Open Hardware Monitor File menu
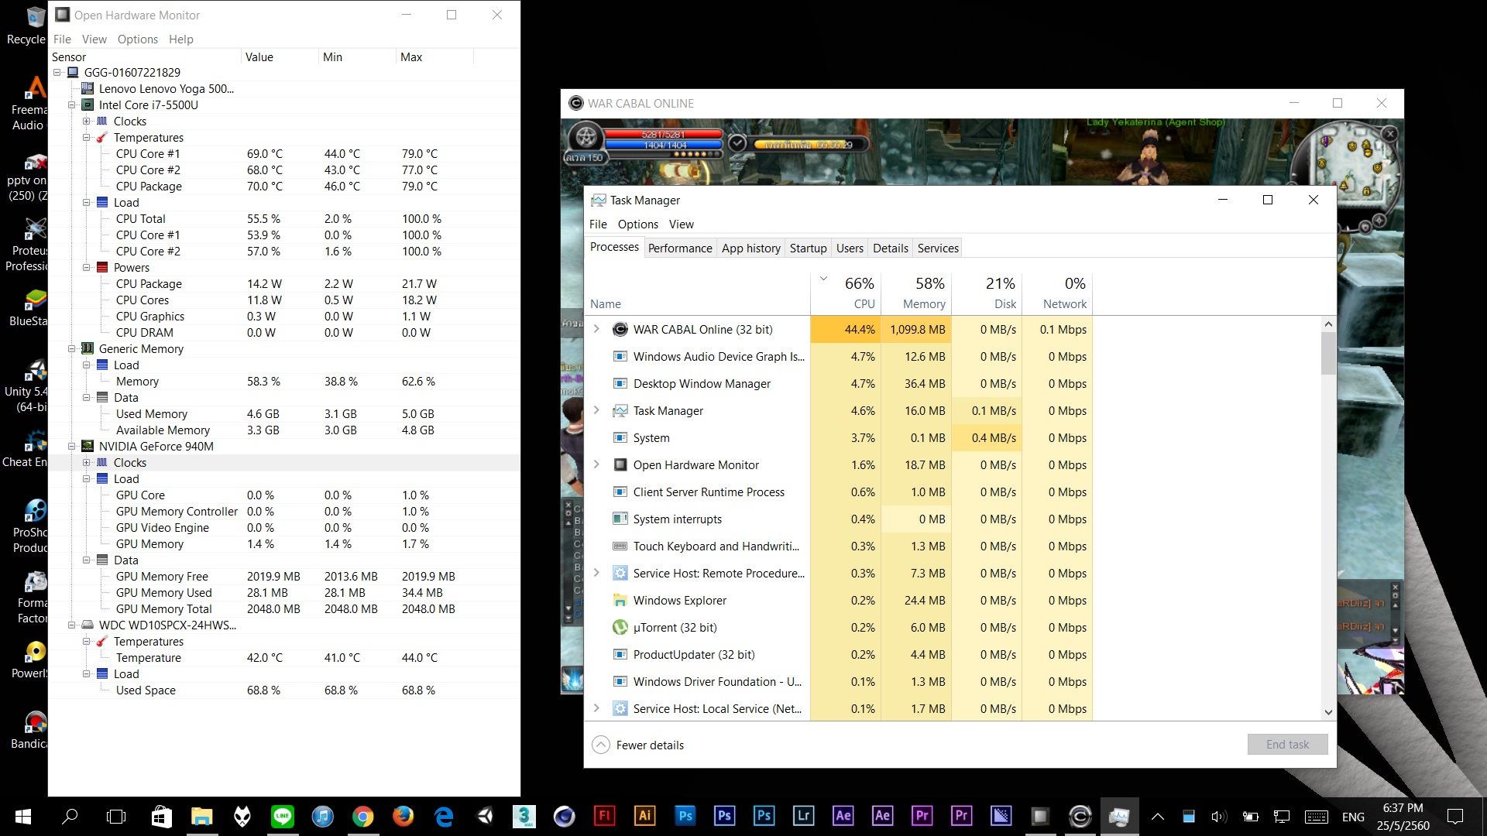 (x=62, y=39)
